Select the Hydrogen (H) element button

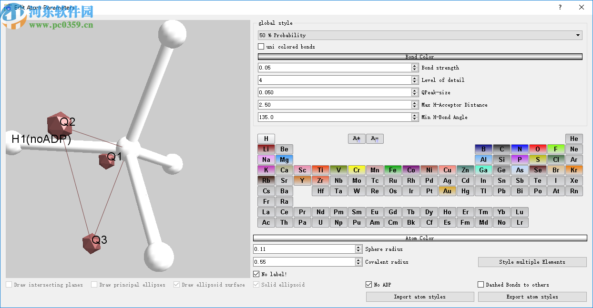click(x=266, y=139)
